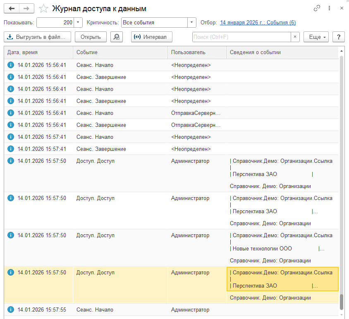This screenshot has height=319, width=349.
Task: Expand the Критичность dropdown list
Action: click(x=192, y=22)
